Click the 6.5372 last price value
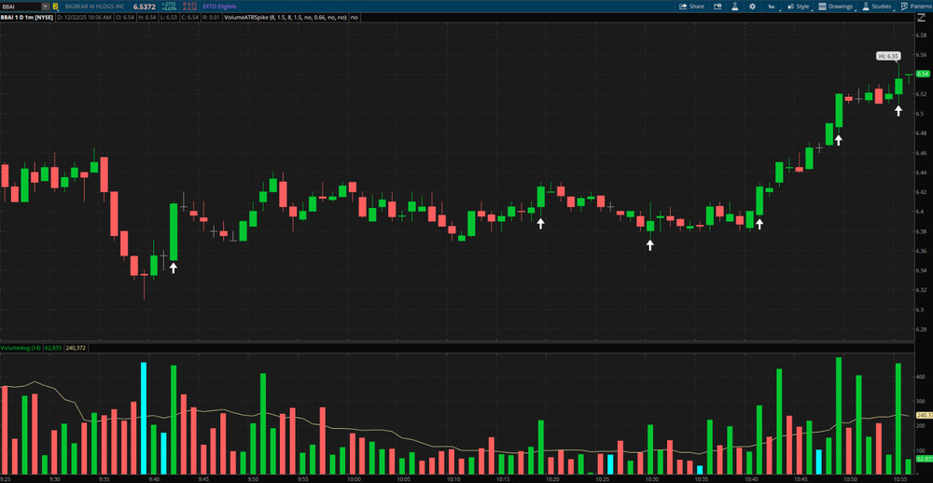This screenshot has height=483, width=933. coord(146,6)
